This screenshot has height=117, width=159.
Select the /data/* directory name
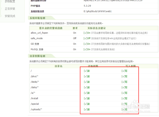(35, 88)
